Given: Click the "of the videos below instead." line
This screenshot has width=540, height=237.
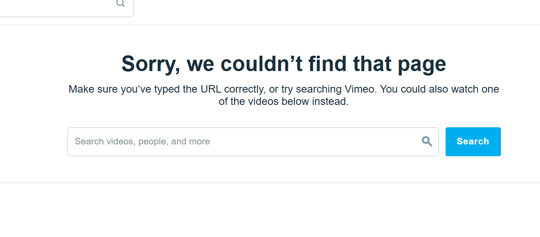Looking at the screenshot, I should (283, 102).
